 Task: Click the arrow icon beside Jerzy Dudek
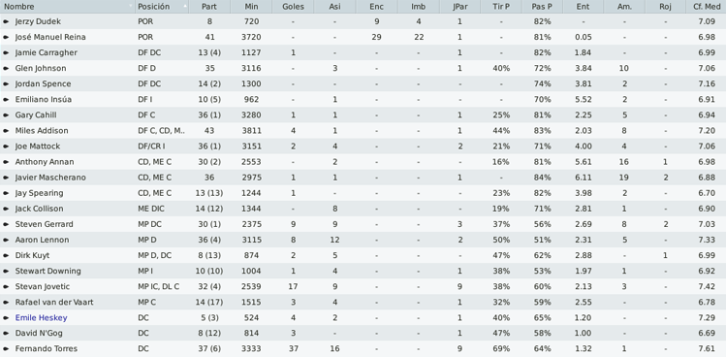point(6,21)
